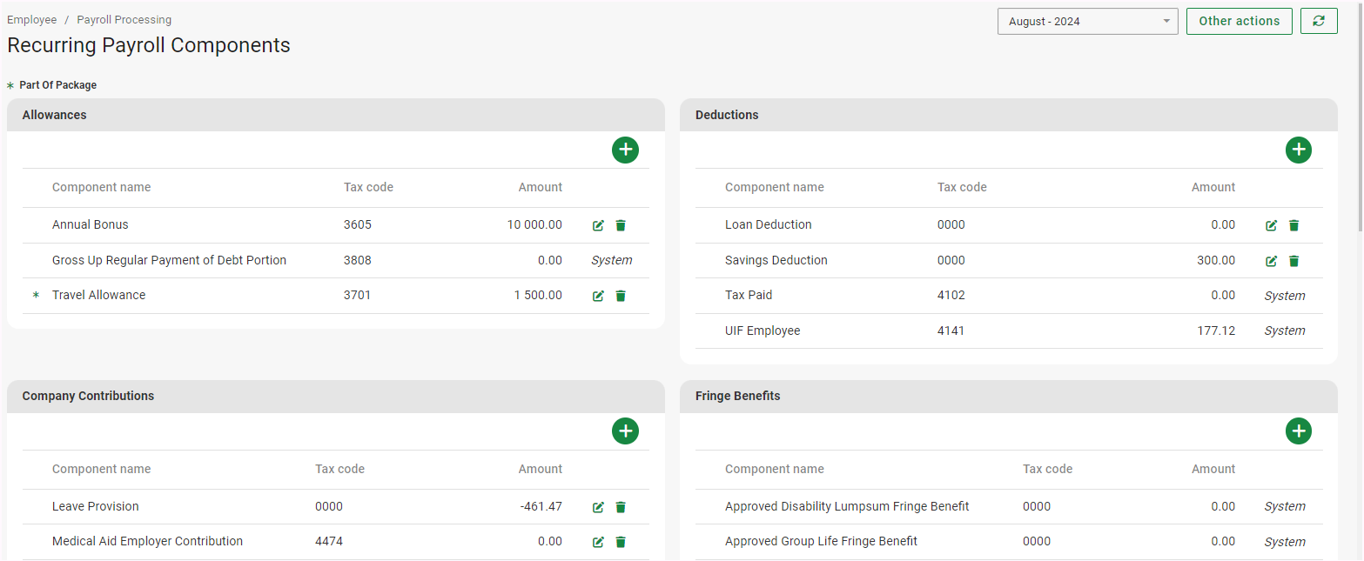Delete the Annual Bonus allowance
The height and width of the screenshot is (561, 1364).
click(x=621, y=225)
